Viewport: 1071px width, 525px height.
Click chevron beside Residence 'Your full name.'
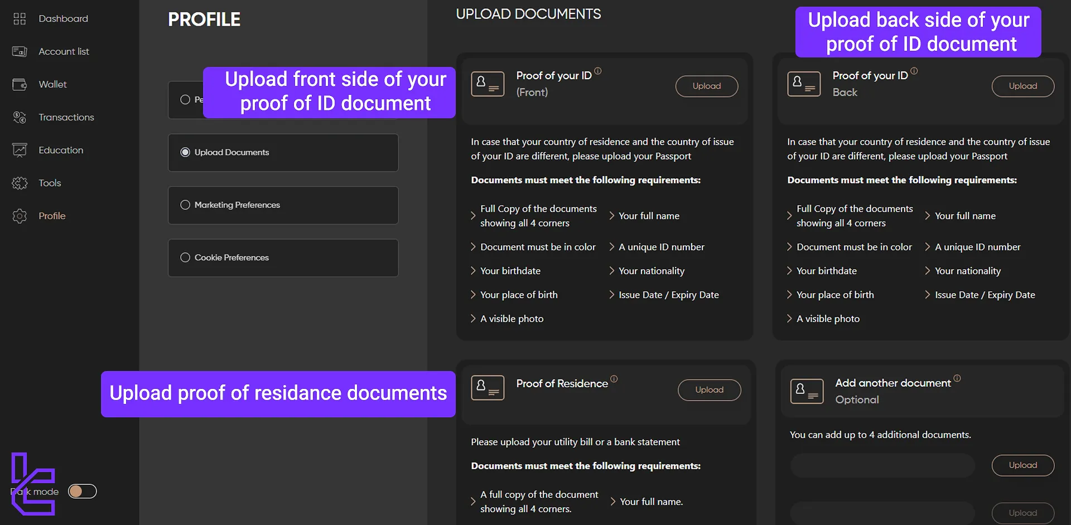click(x=613, y=502)
